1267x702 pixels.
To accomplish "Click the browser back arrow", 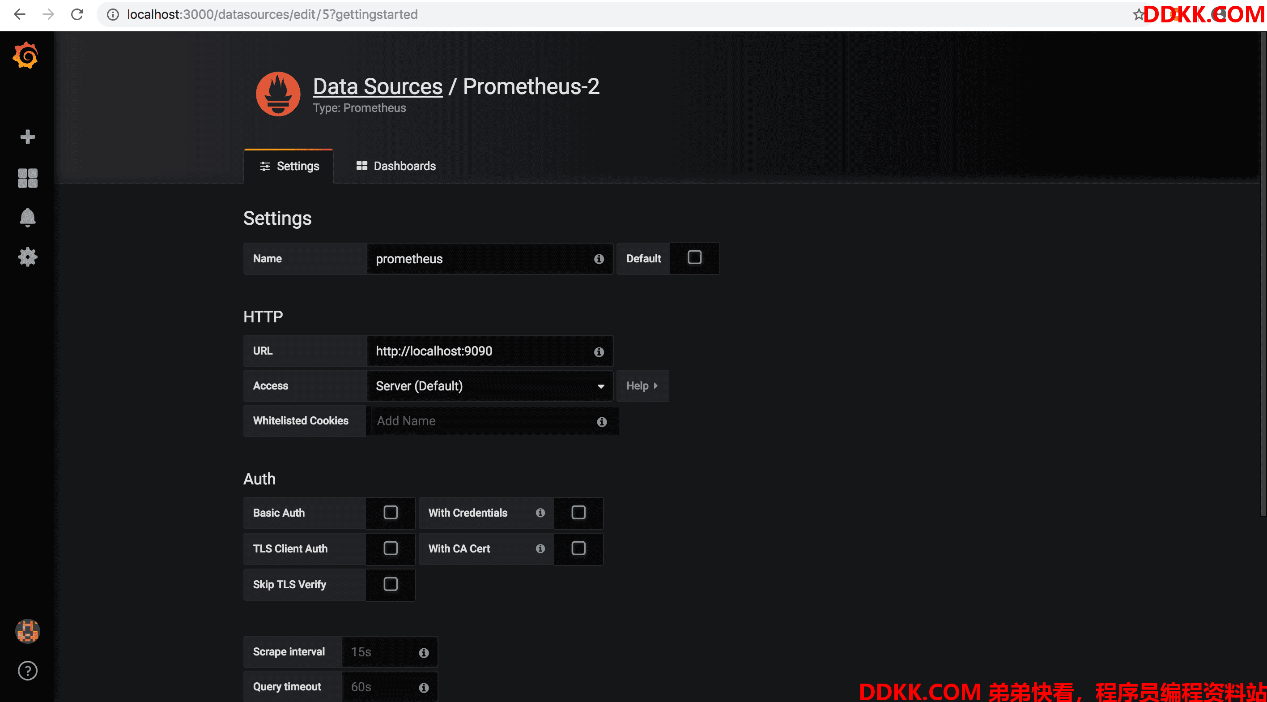I will 20,14.
